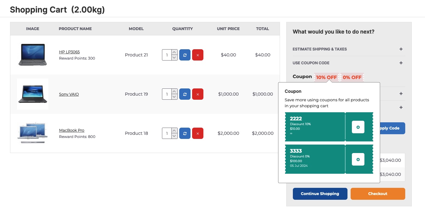
Task: Click 'Product 19' model cell
Action: (x=136, y=94)
